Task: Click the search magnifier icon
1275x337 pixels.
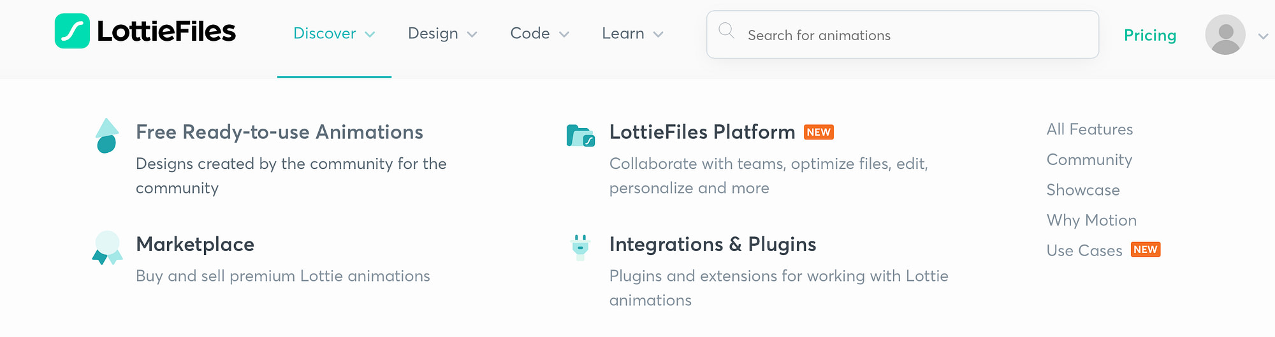Action: point(726,31)
